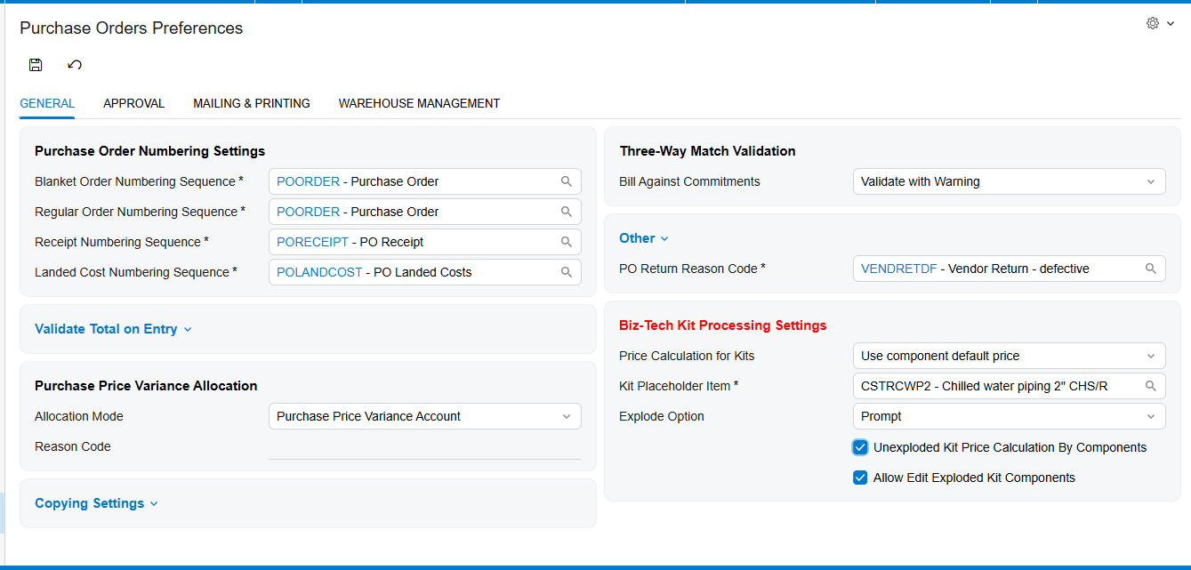Click search icon in Receipt Numbering Sequence
The height and width of the screenshot is (570, 1191).
pos(567,242)
